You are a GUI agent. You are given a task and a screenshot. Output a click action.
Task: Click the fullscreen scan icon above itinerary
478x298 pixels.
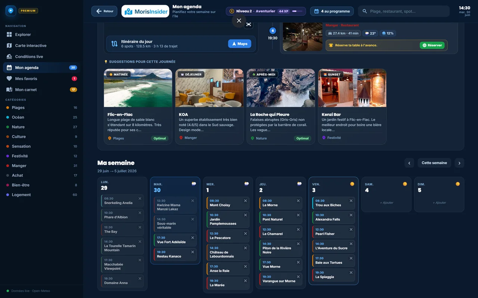[249, 25]
